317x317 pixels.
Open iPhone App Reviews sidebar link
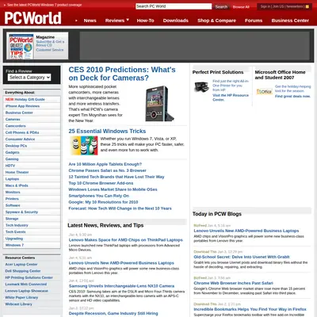[x=22, y=106]
